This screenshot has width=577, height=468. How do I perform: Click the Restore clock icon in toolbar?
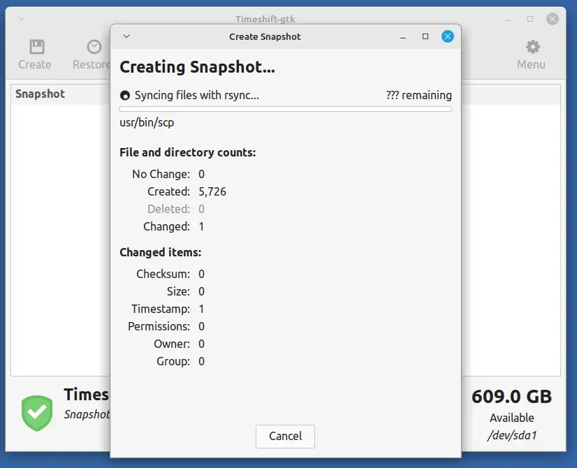click(94, 47)
